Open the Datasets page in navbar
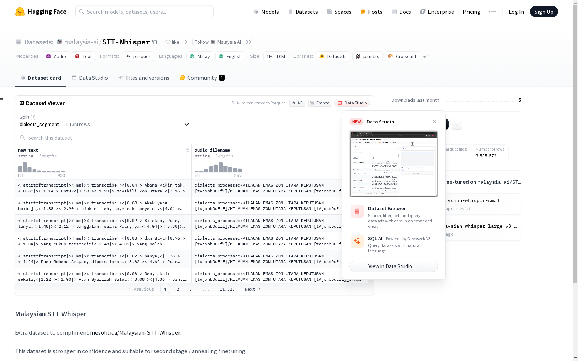 click(x=303, y=12)
